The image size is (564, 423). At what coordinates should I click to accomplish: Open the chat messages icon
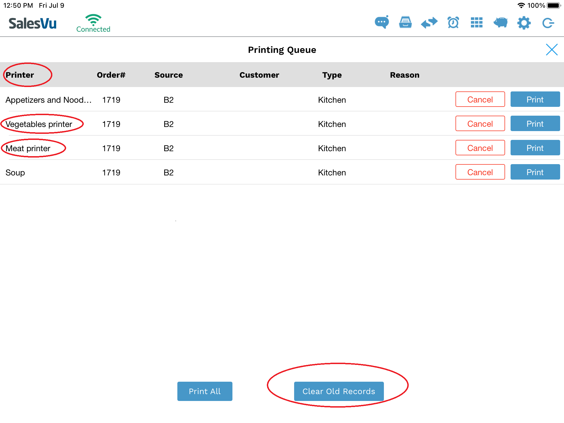click(x=382, y=23)
